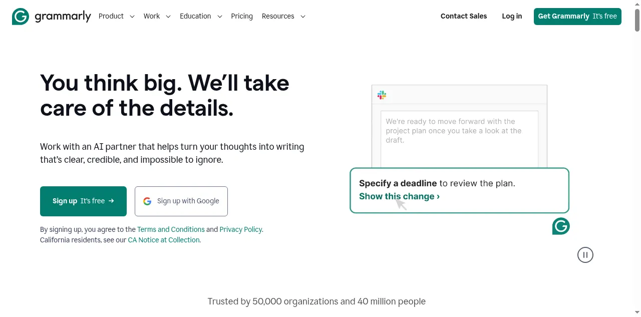View the CA Notice at Collection
This screenshot has height=317, width=641.
pos(164,240)
